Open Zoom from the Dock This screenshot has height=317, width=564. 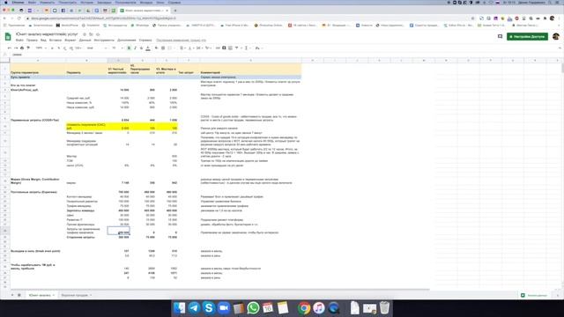[x=223, y=308]
